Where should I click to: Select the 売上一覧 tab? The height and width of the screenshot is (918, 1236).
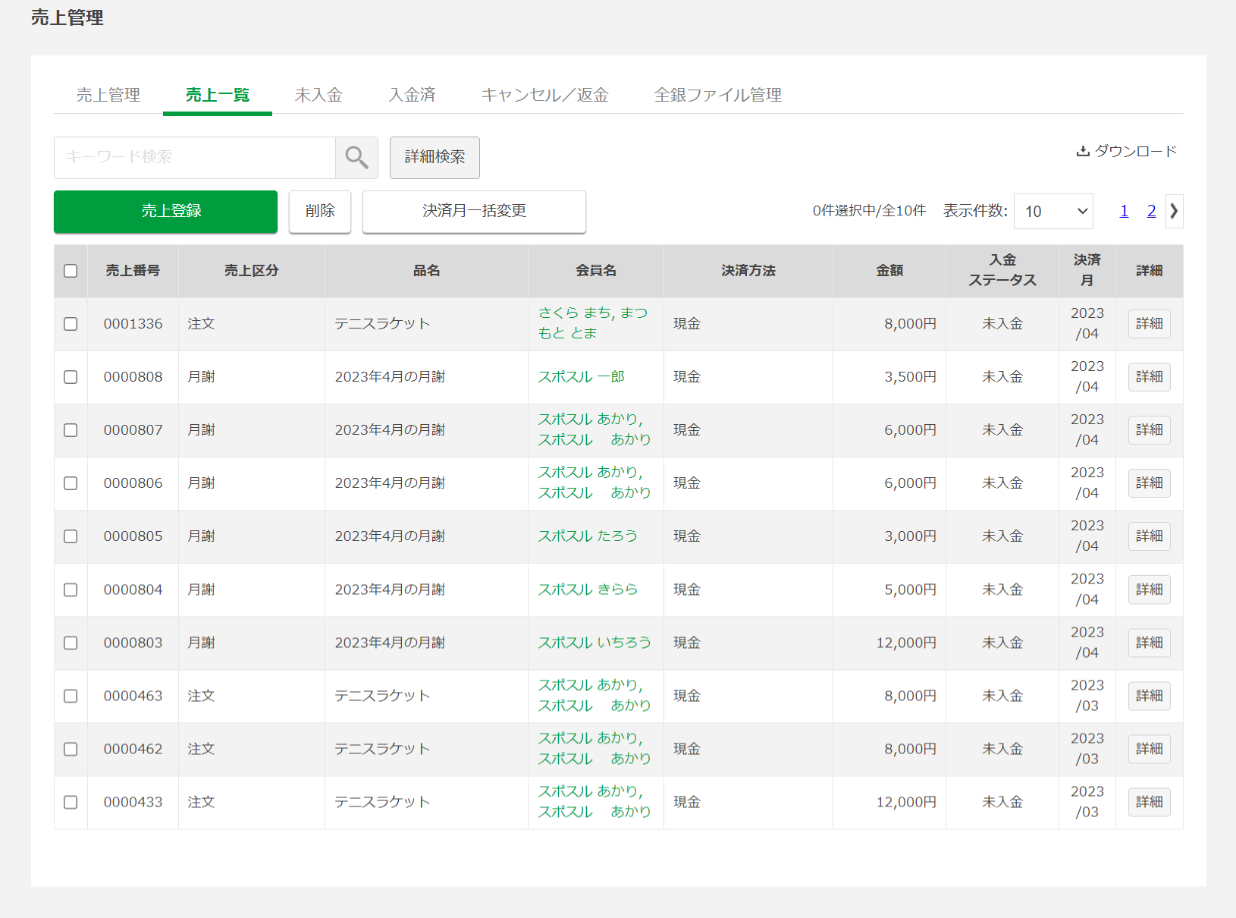[218, 95]
